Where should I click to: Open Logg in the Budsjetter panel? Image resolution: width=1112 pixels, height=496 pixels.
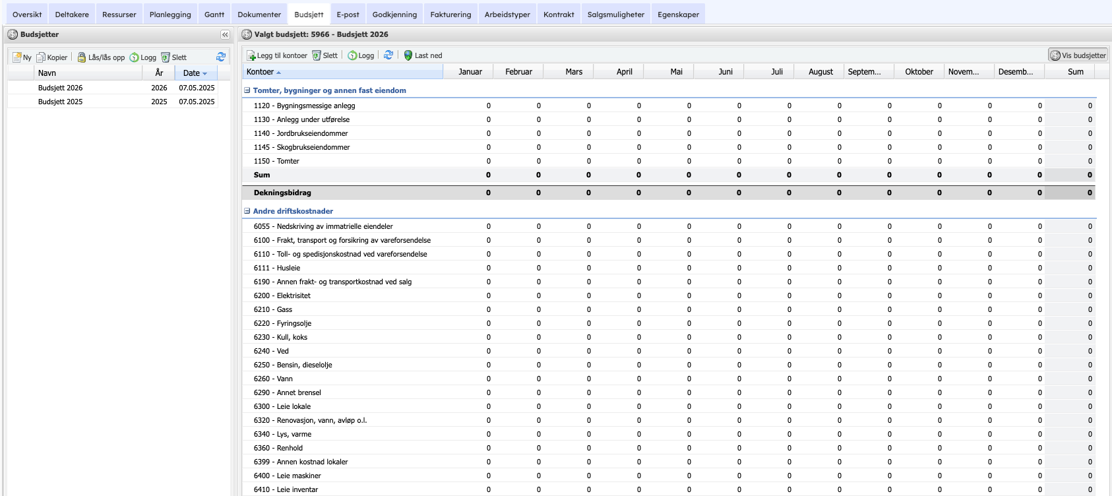143,57
